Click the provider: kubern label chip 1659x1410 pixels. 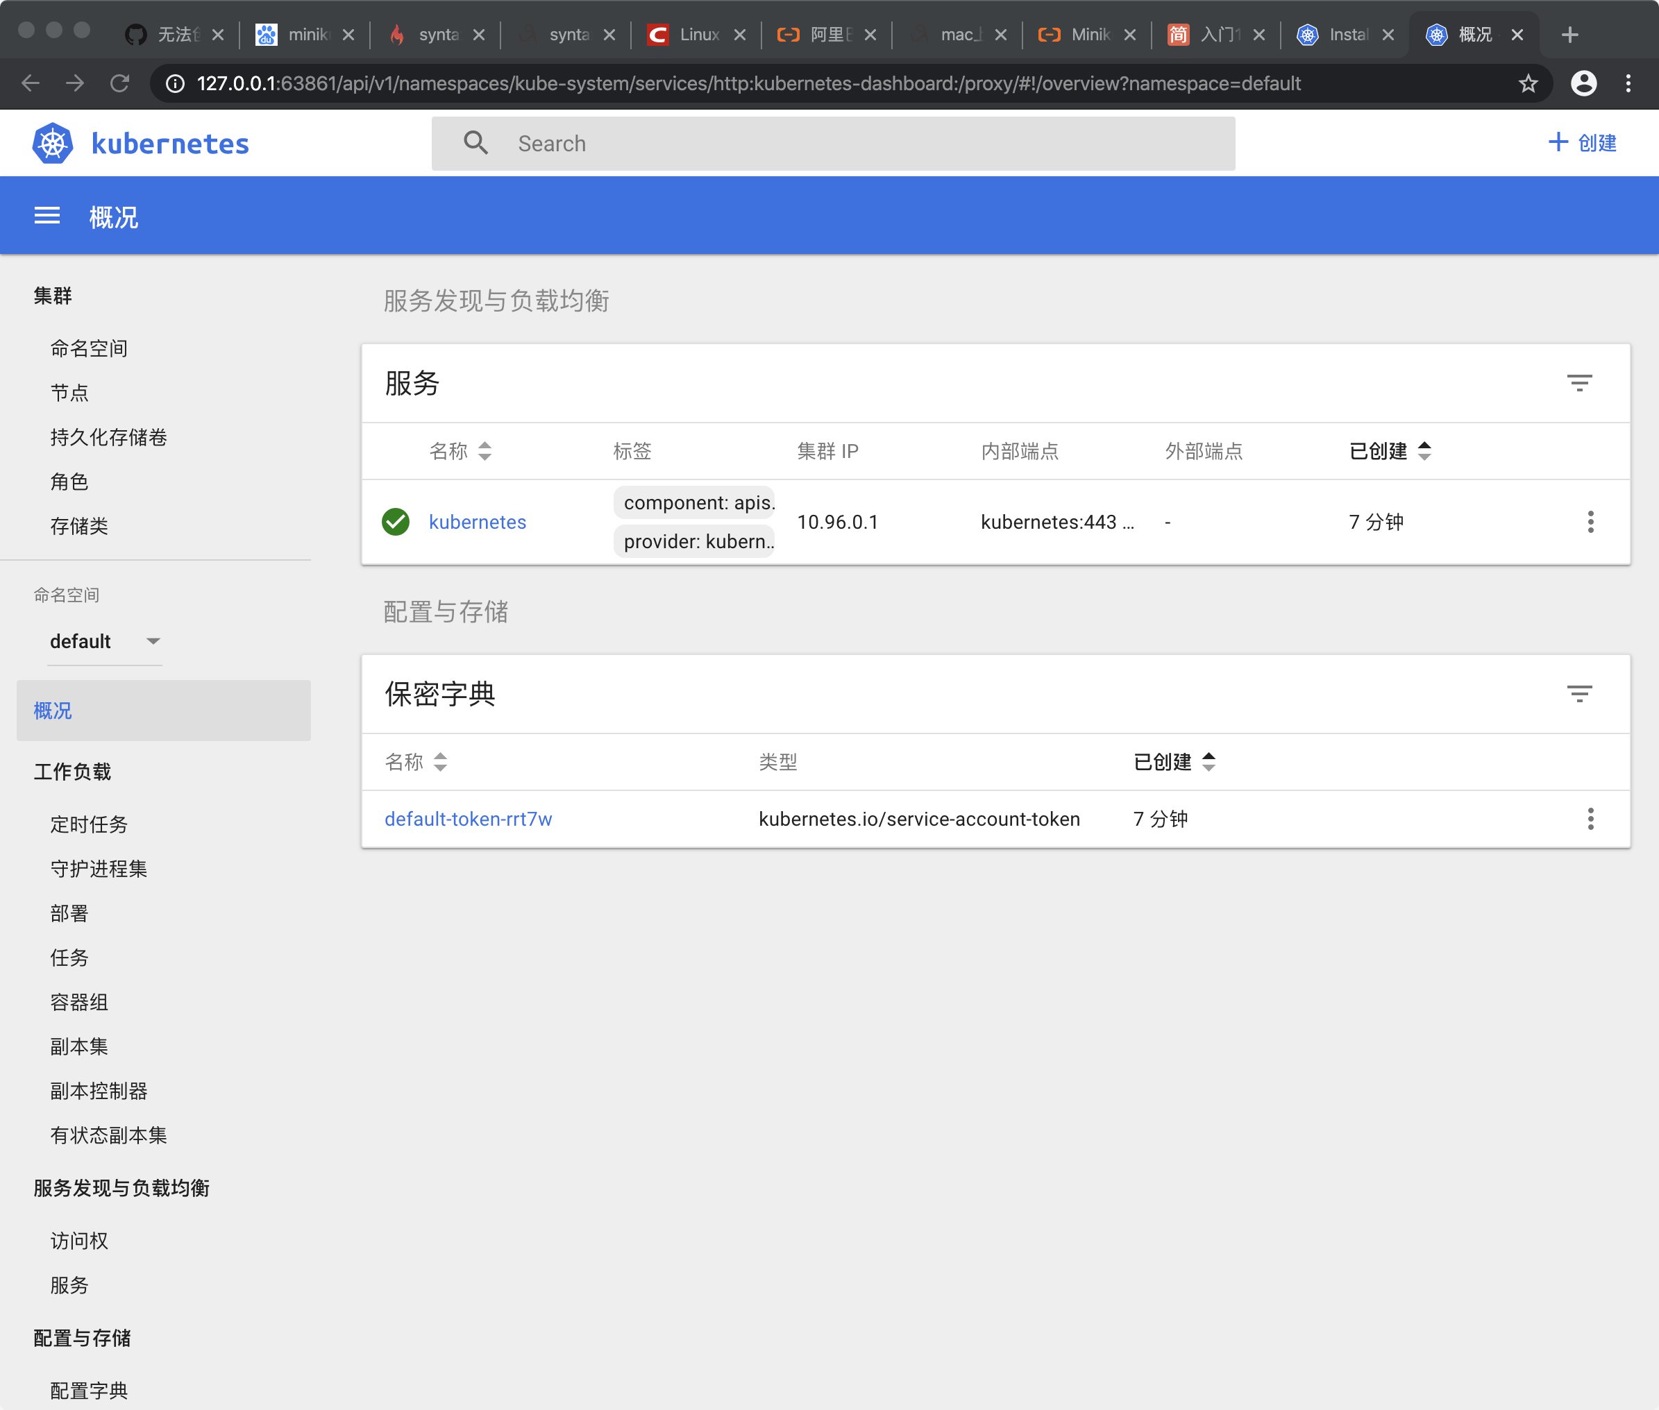[x=694, y=541]
